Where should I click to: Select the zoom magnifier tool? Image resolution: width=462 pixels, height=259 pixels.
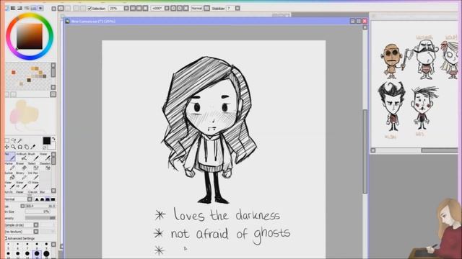(13, 147)
